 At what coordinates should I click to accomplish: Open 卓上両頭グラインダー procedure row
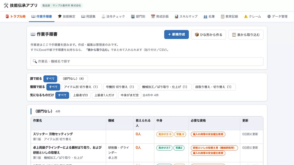click(147, 153)
